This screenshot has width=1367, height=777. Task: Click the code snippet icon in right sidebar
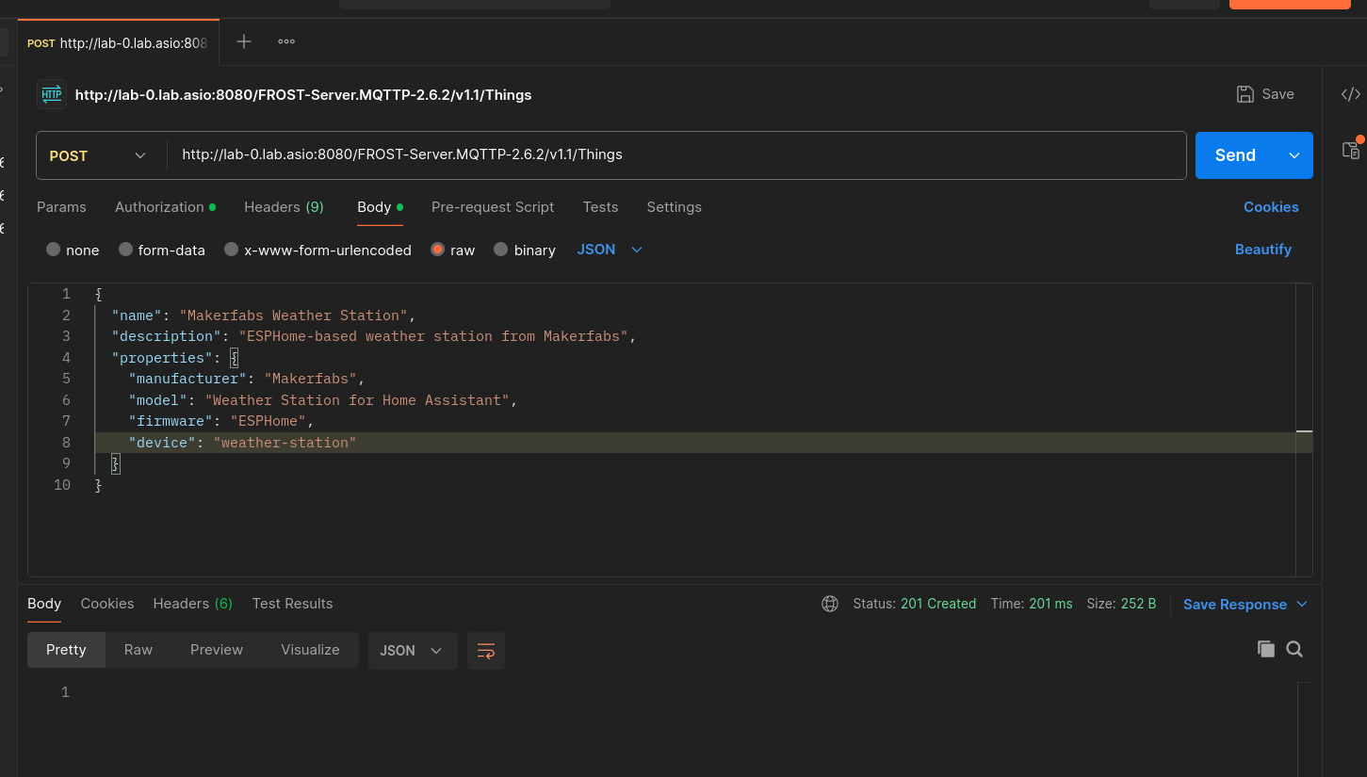pos(1350,94)
